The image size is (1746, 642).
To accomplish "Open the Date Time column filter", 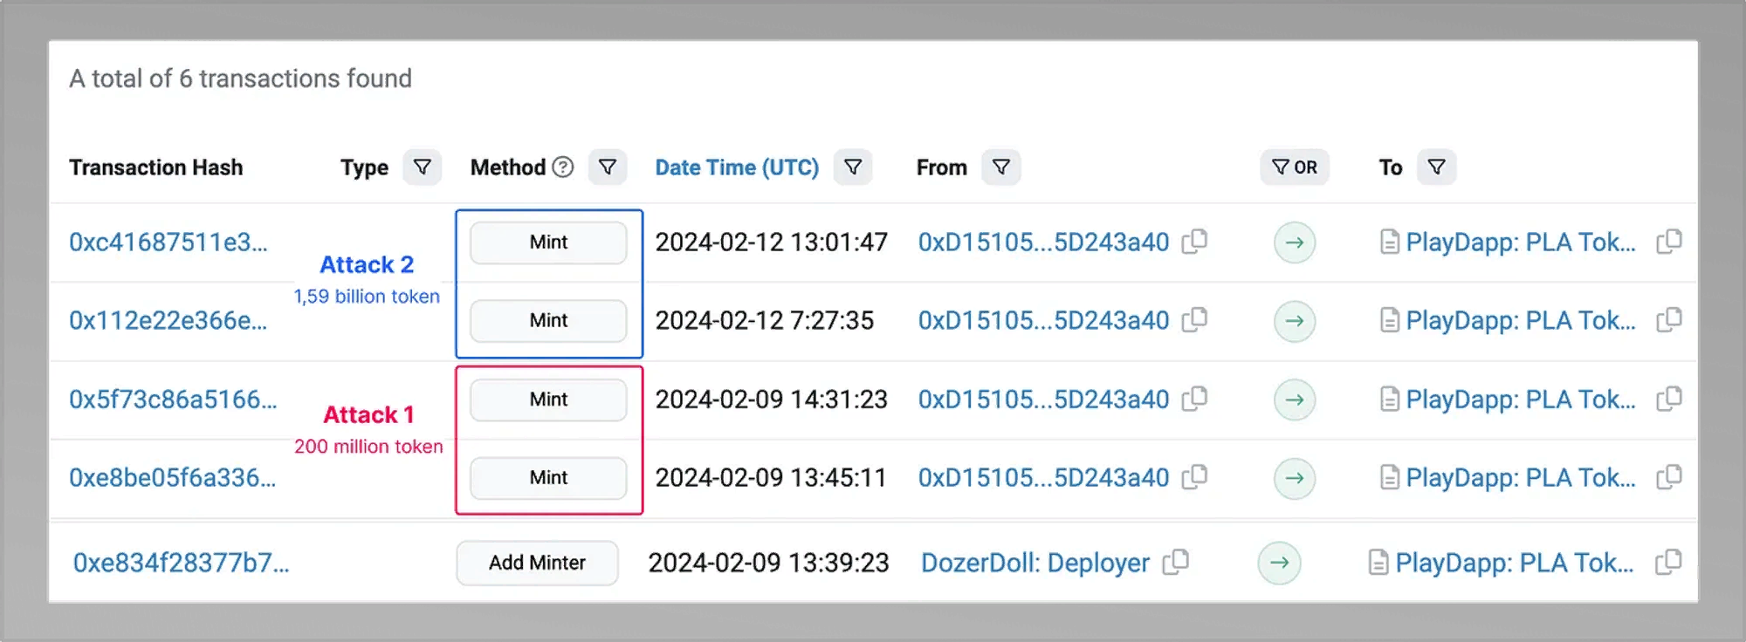I will (x=853, y=167).
